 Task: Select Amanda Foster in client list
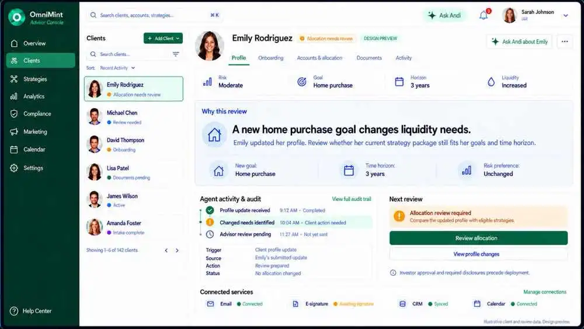tap(134, 227)
